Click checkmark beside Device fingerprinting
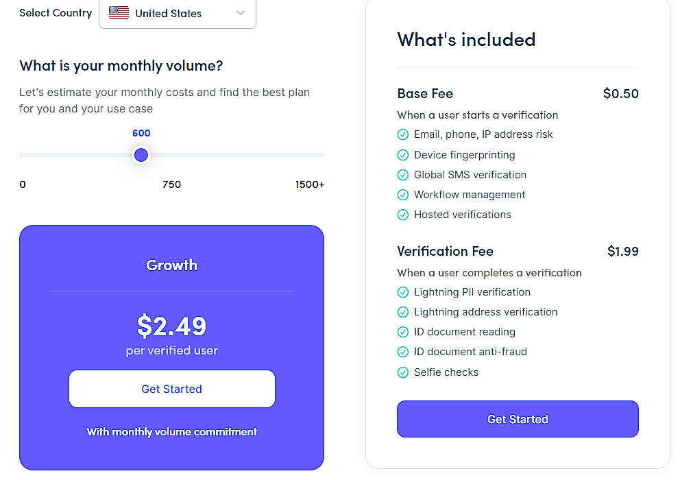This screenshot has height=480, width=680. (403, 155)
